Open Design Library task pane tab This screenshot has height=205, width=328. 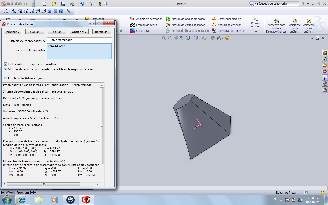[x=325, y=59]
